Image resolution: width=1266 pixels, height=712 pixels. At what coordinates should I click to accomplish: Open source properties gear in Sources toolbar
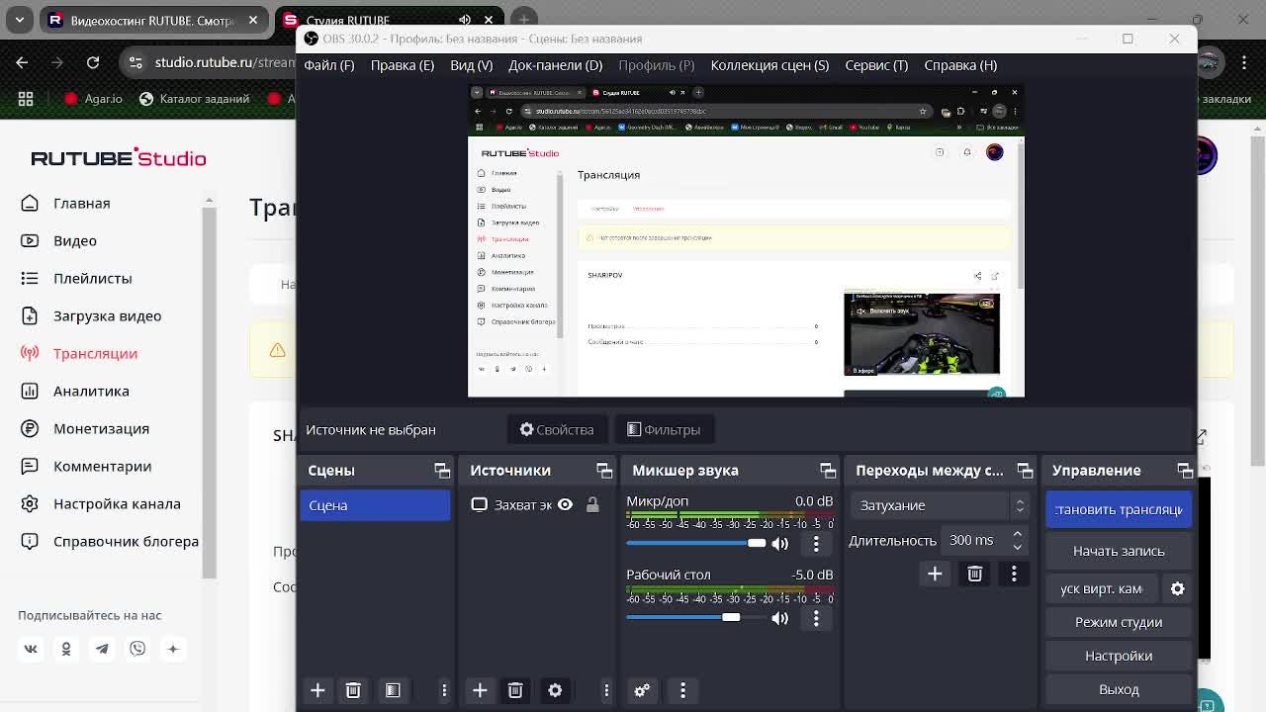pyautogui.click(x=555, y=690)
